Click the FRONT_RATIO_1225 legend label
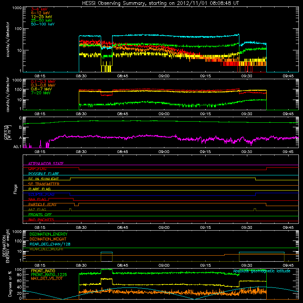 coord(49,275)
